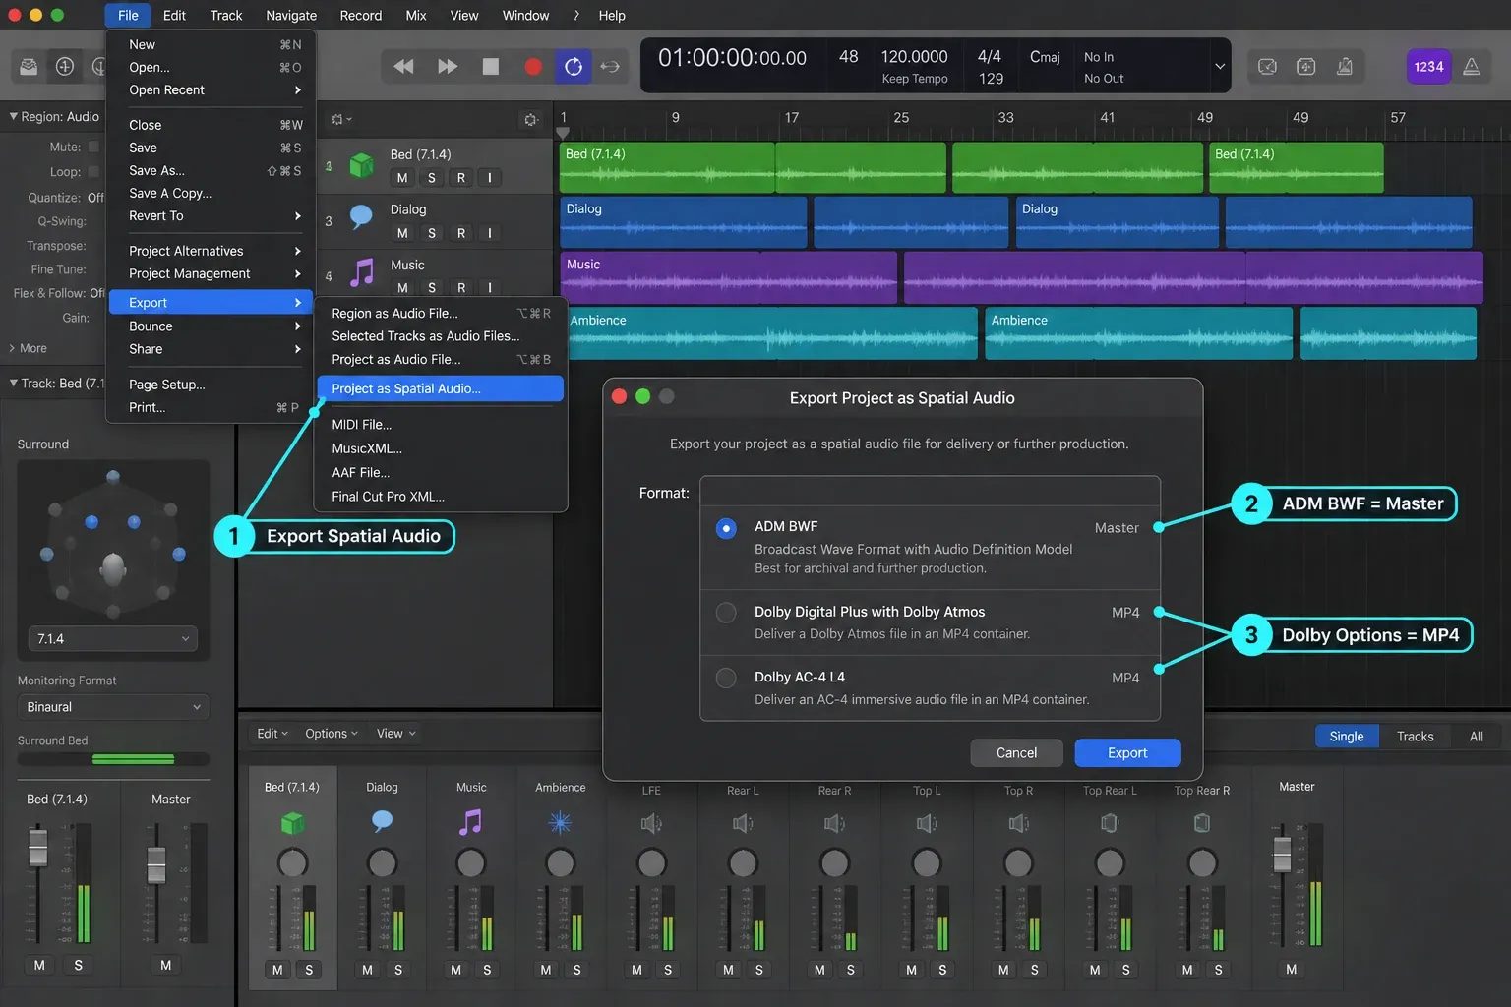Viewport: 1511px width, 1007px height.
Task: Click the Bed (7.1.4) volume fader in inspector
Action: [37, 848]
